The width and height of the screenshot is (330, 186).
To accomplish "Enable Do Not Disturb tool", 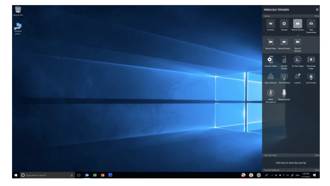I will pyautogui.click(x=284, y=63).
